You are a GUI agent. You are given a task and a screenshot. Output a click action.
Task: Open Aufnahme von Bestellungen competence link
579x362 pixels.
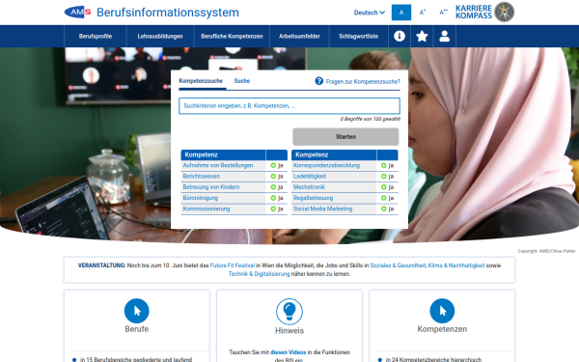(218, 165)
